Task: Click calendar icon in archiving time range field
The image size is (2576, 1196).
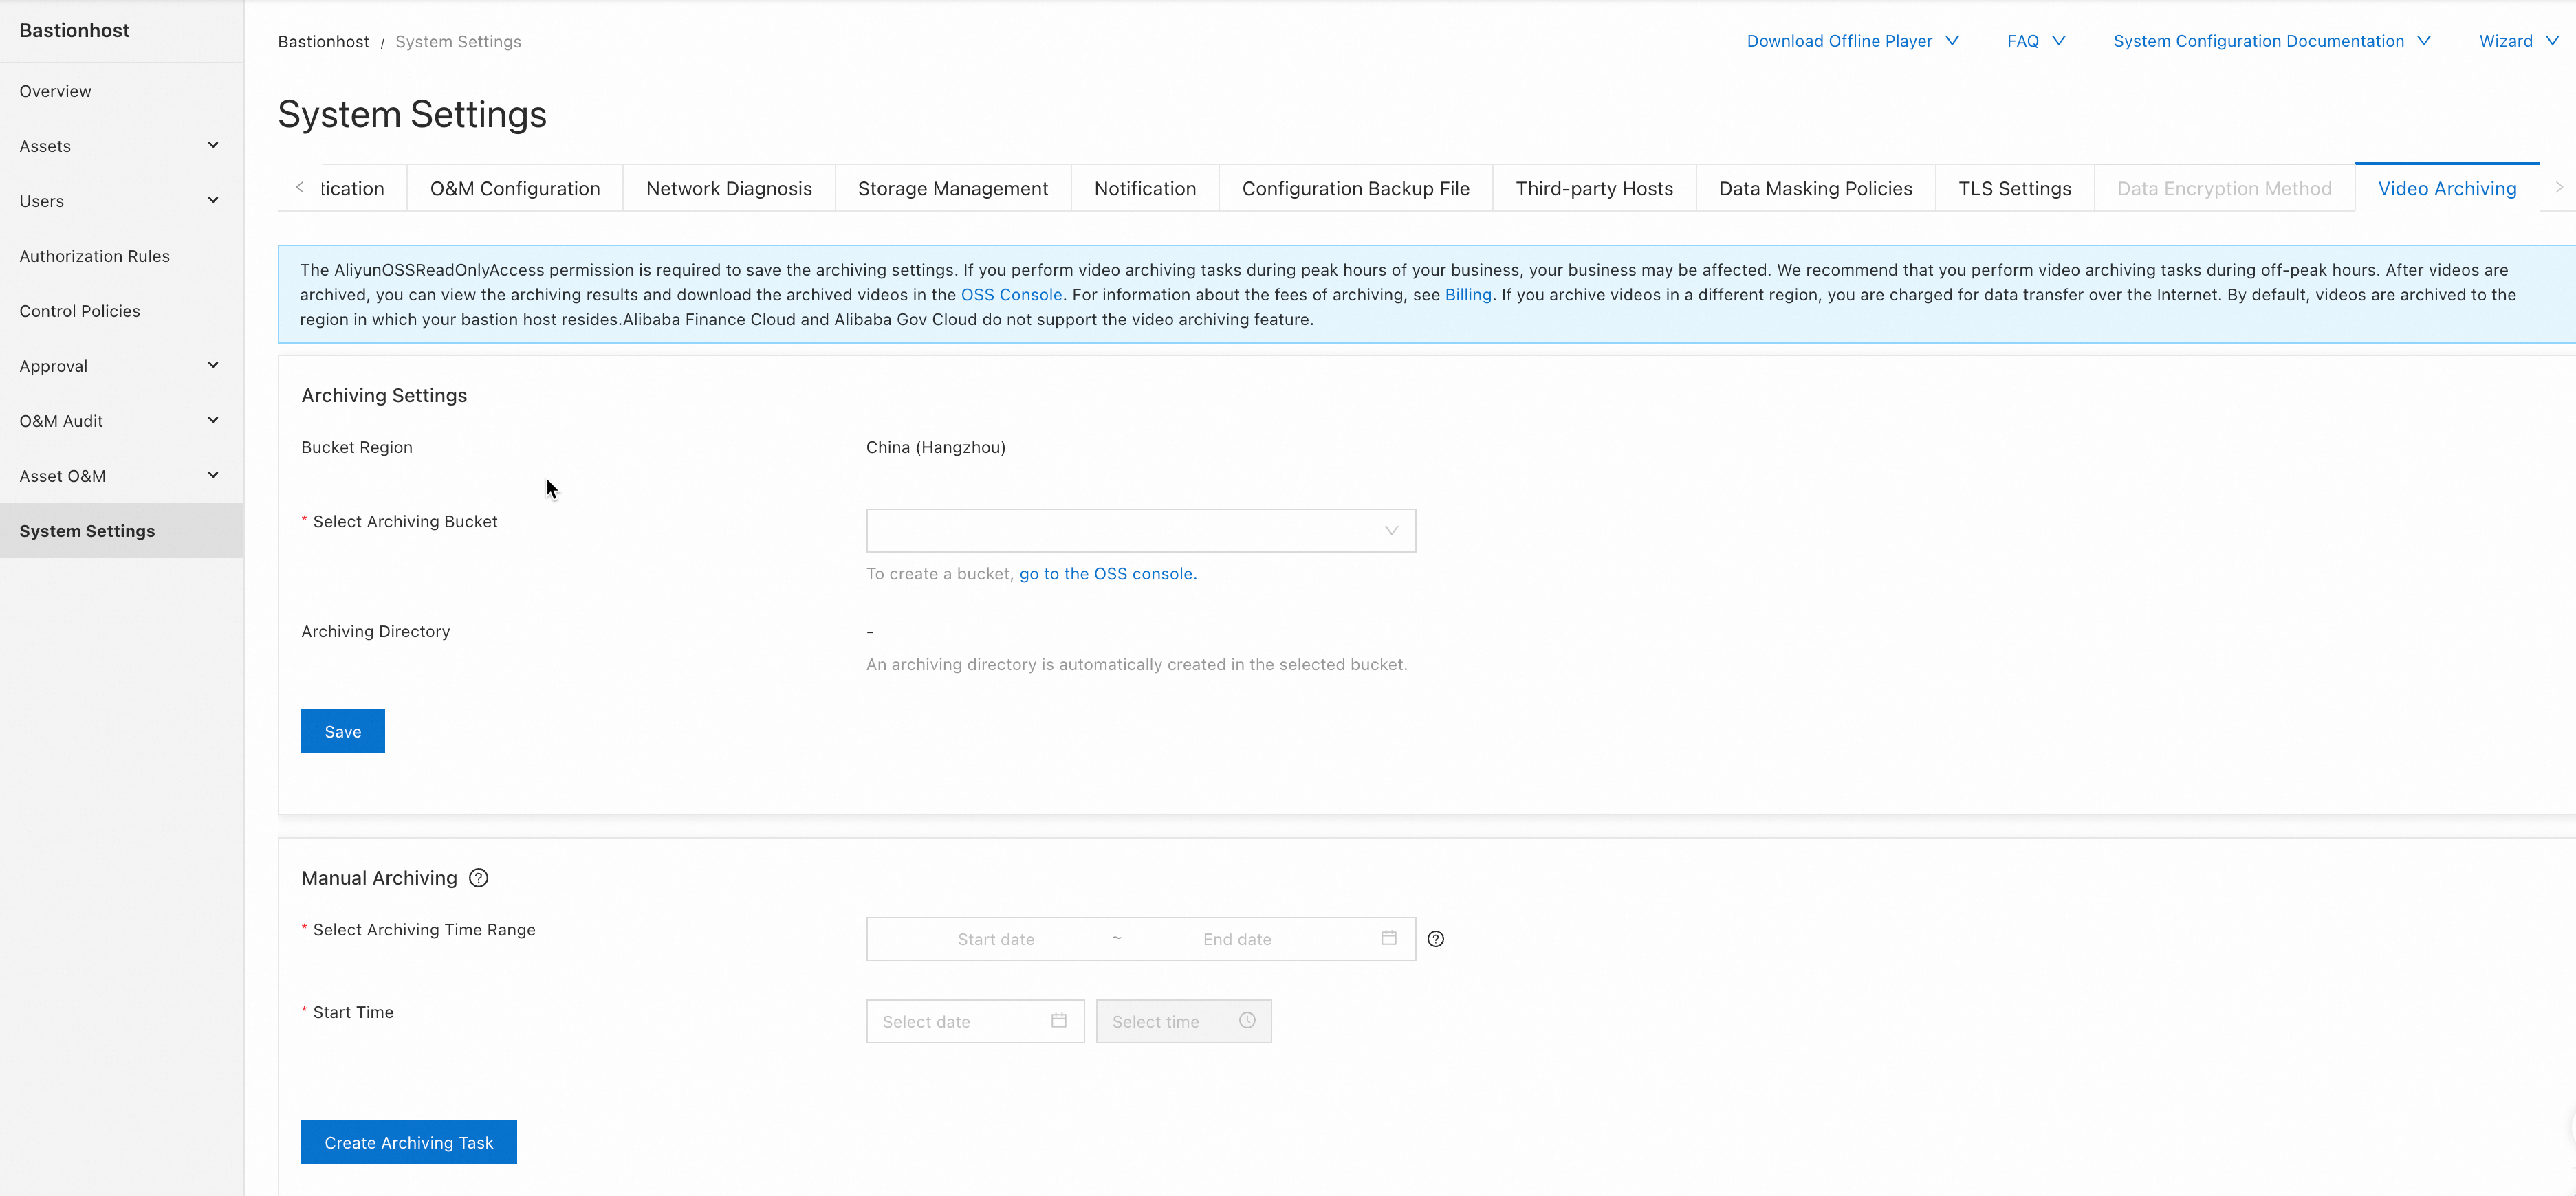Action: [x=1388, y=938]
